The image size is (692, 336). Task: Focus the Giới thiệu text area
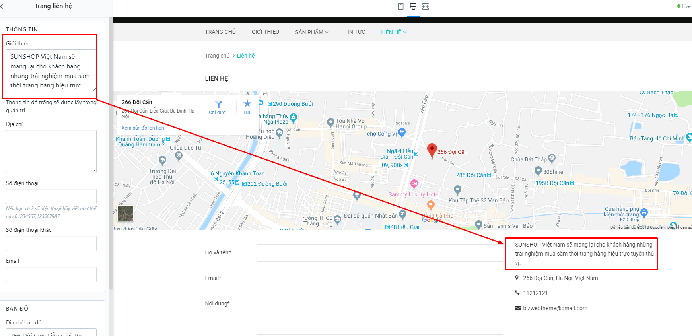coord(51,71)
